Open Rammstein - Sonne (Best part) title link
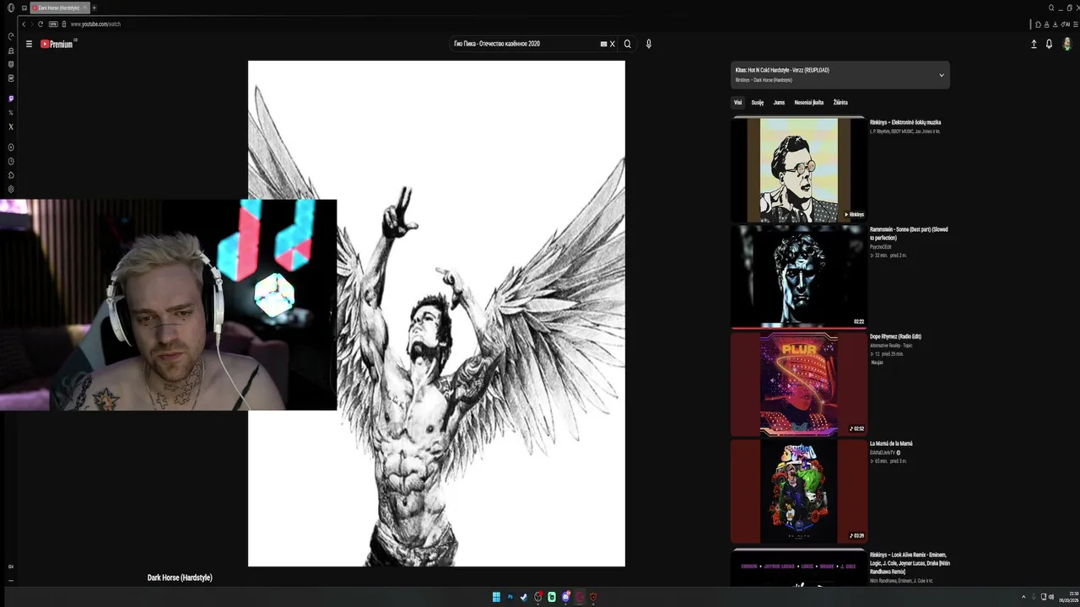This screenshot has width=1080, height=607. tap(910, 234)
